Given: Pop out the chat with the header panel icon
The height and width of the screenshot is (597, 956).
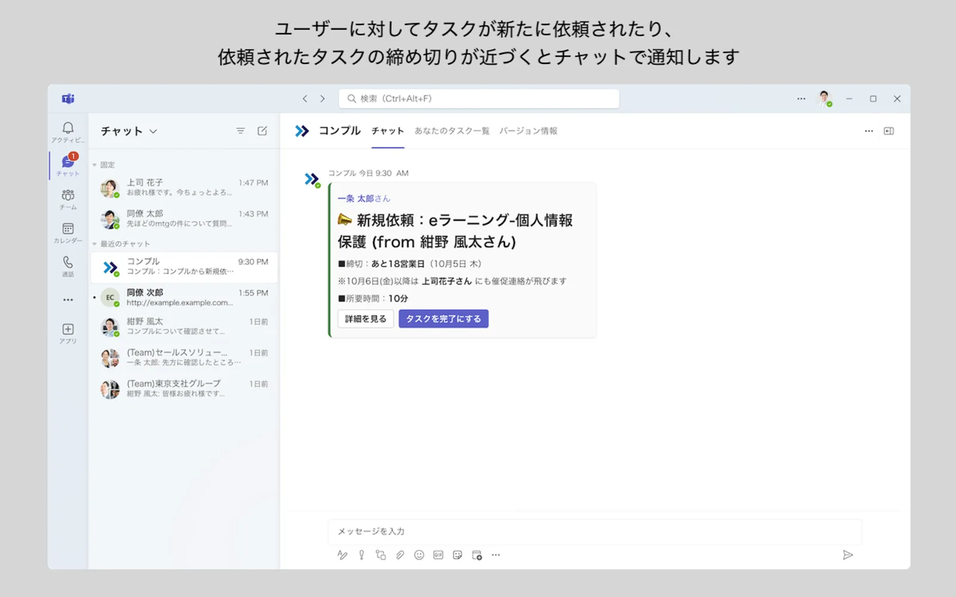Looking at the screenshot, I should click(x=889, y=131).
